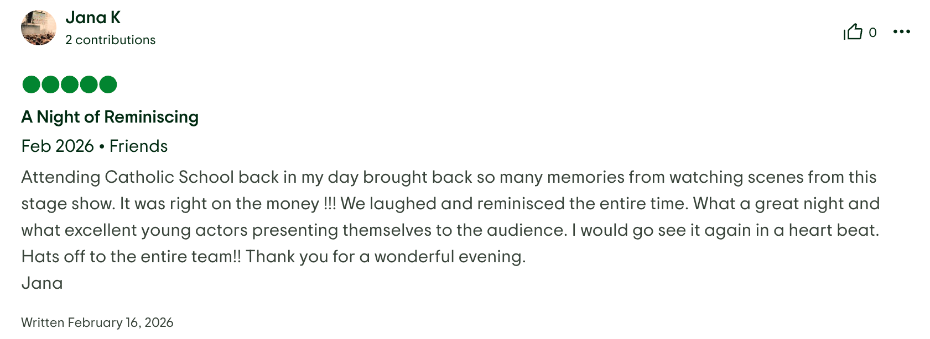Click the helpful vote count showing 0

874,32
